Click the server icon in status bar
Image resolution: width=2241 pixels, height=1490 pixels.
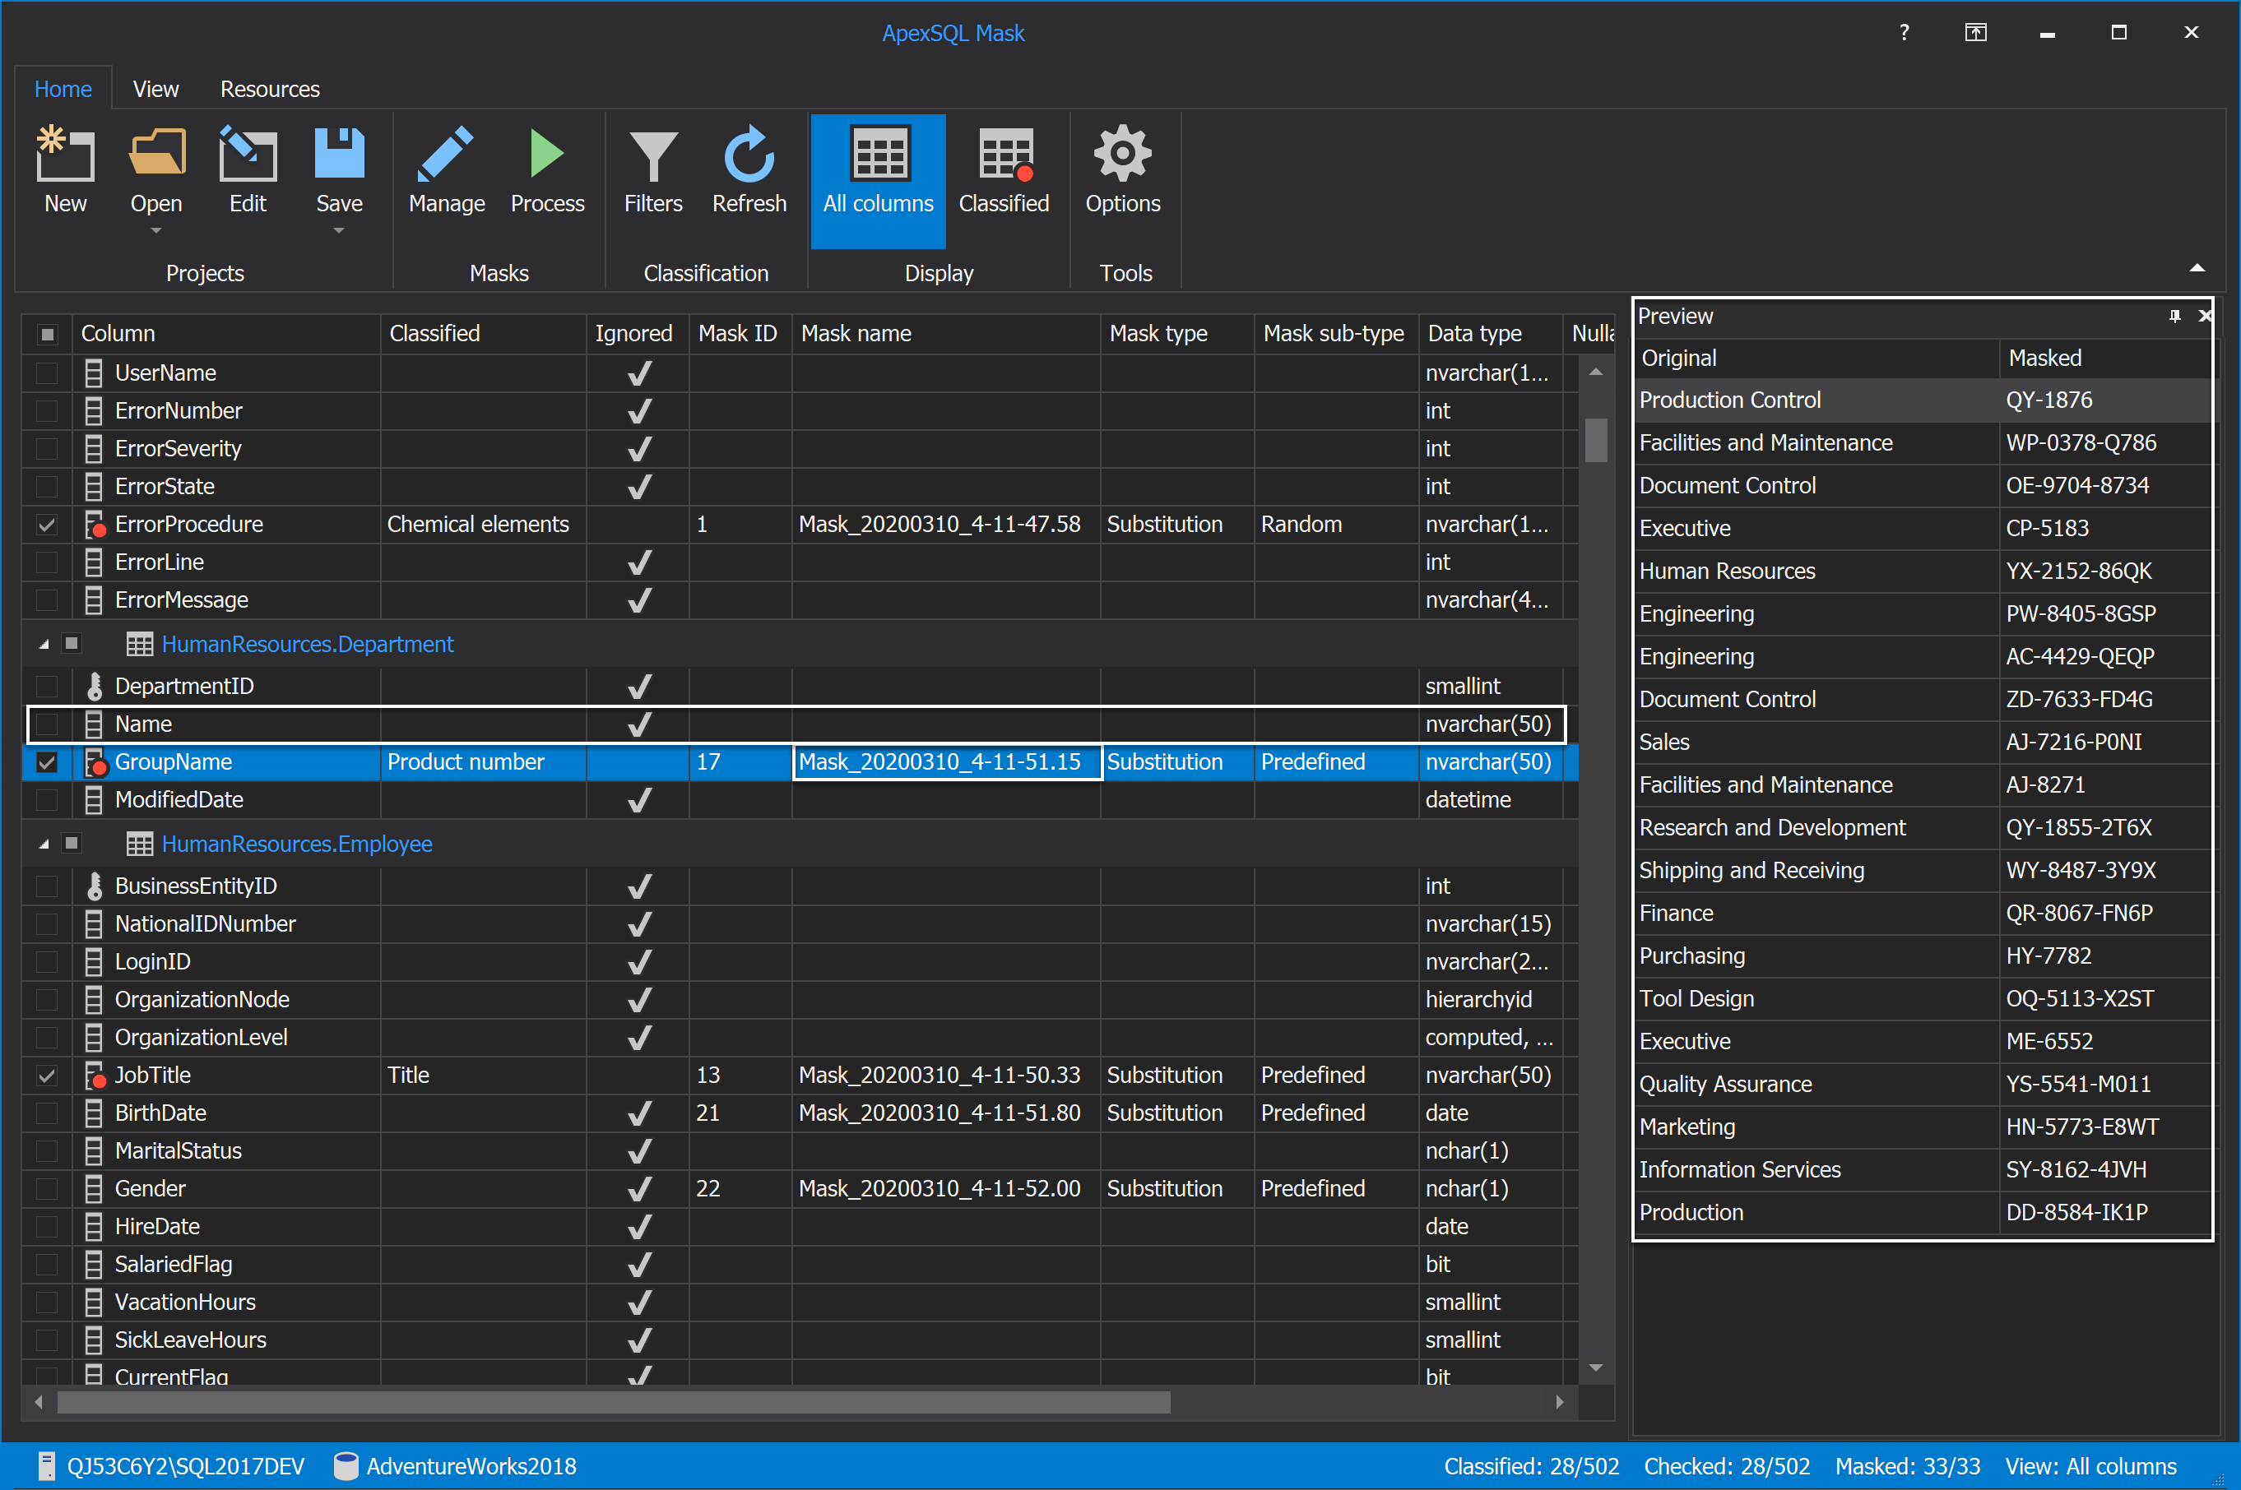point(45,1465)
